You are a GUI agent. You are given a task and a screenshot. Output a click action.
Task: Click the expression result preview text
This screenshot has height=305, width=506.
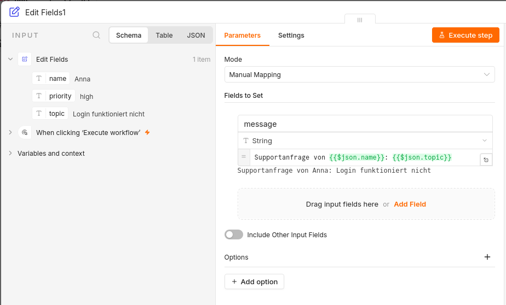tap(334, 171)
